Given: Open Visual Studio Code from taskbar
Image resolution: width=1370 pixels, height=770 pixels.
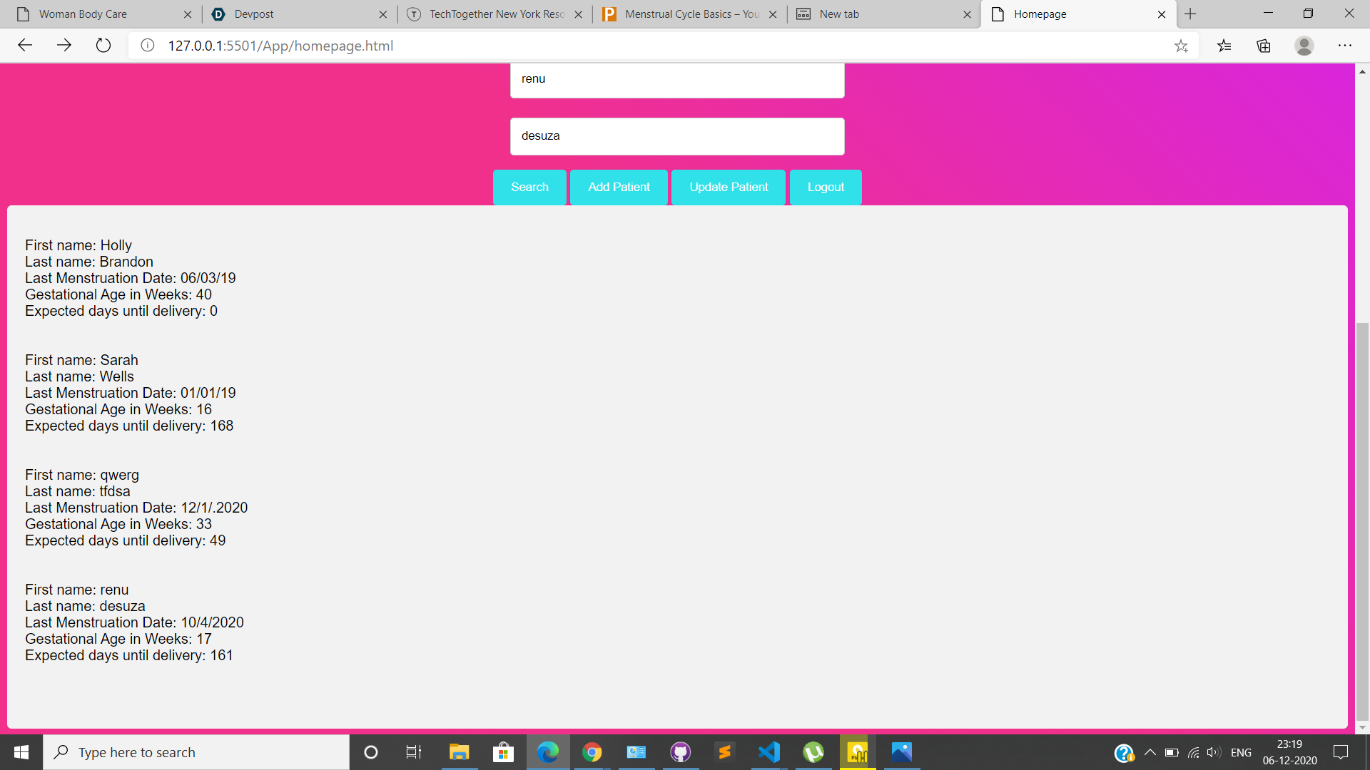Looking at the screenshot, I should [x=769, y=752].
